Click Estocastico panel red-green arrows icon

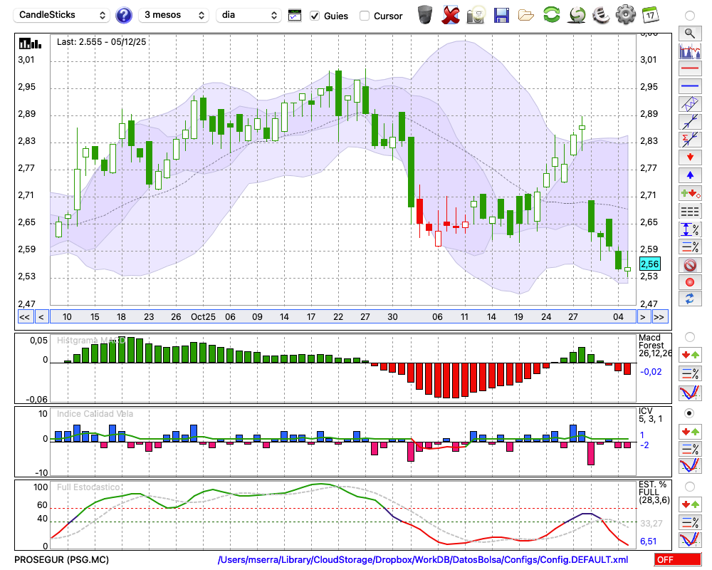(690, 504)
